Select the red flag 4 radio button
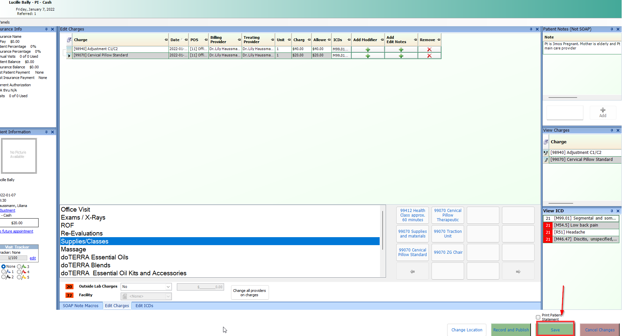Screen dimensions: 625x336 19,272
